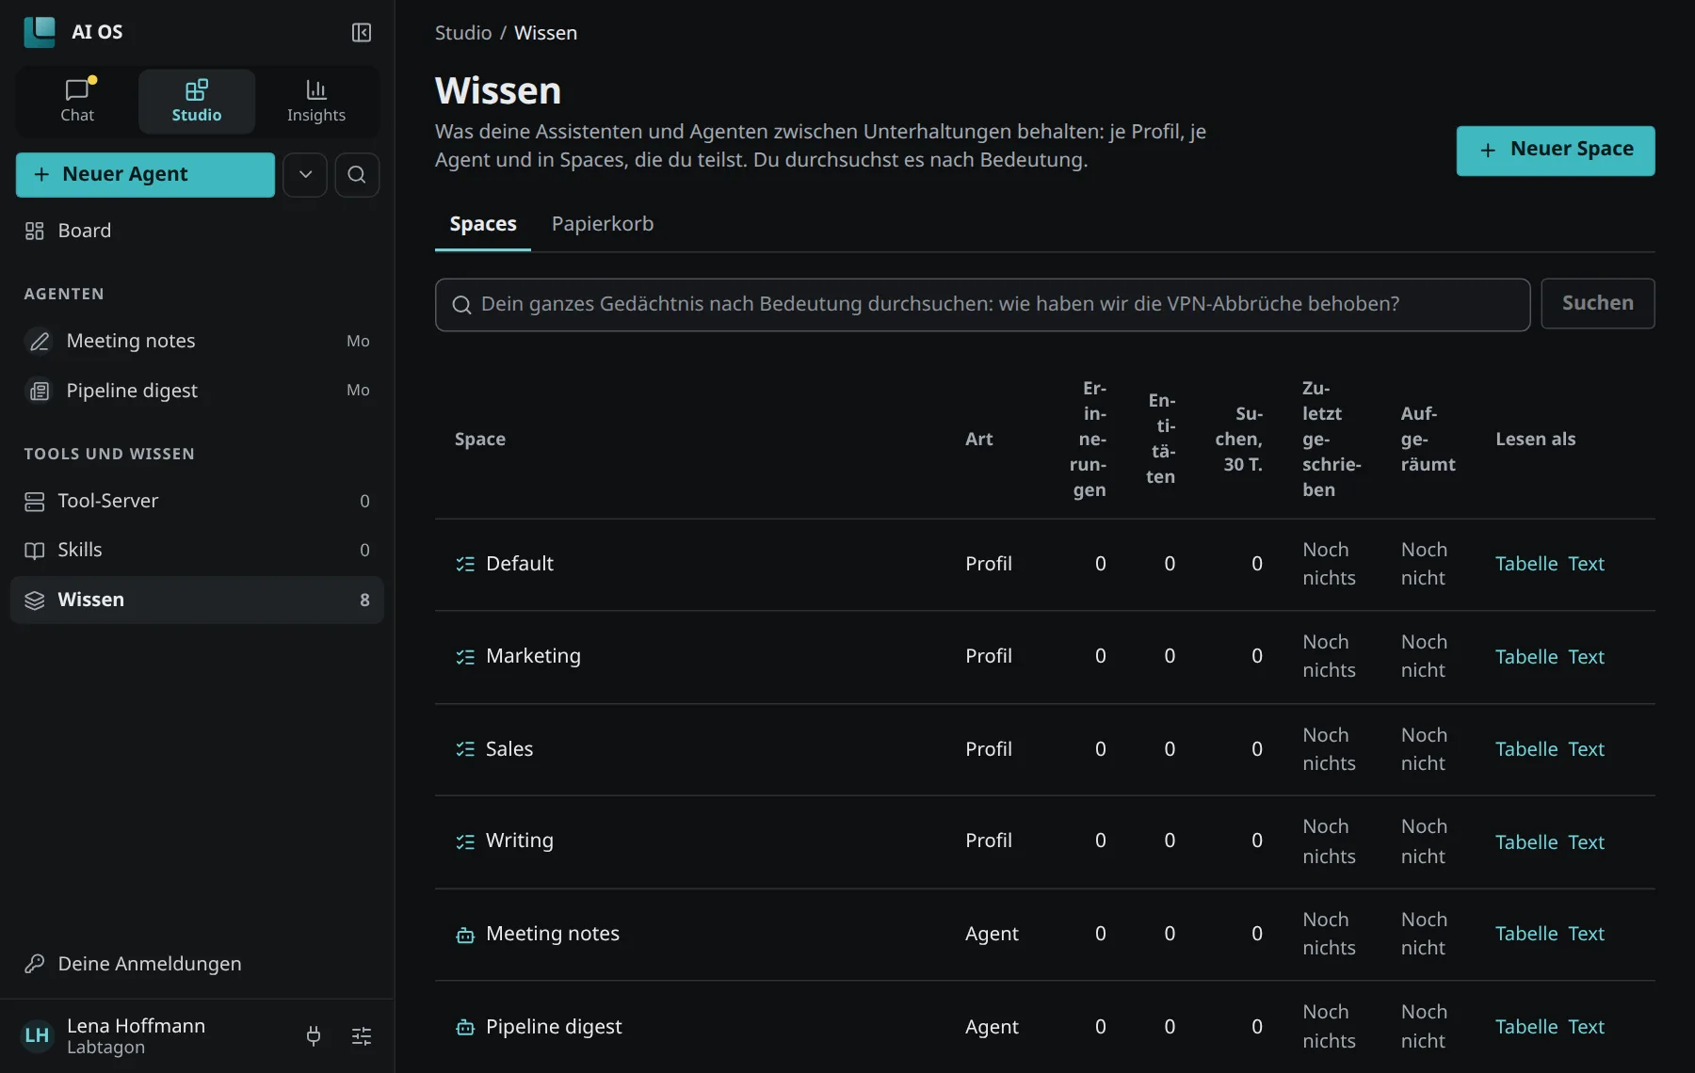The image size is (1695, 1073).
Task: Click the sidebar search magnifier icon
Action: (x=357, y=175)
